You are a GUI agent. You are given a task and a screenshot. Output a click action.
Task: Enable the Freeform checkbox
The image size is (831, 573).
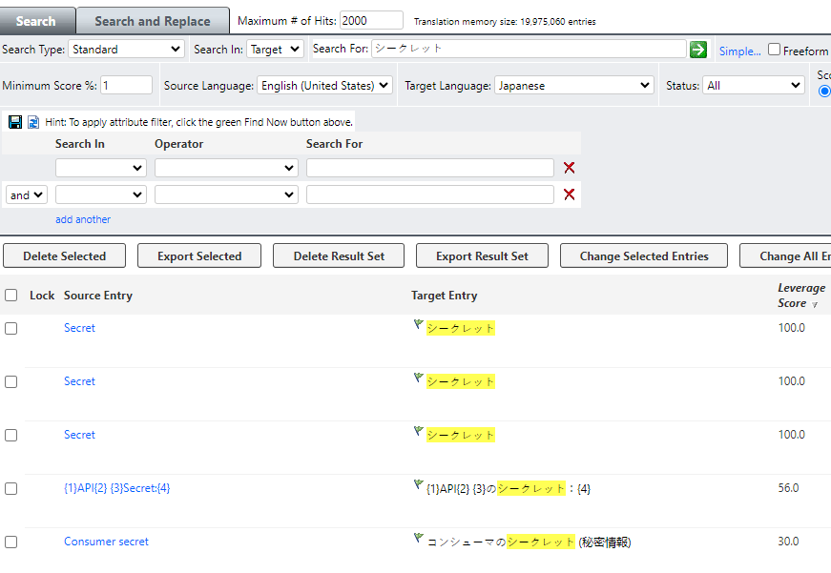coord(772,51)
